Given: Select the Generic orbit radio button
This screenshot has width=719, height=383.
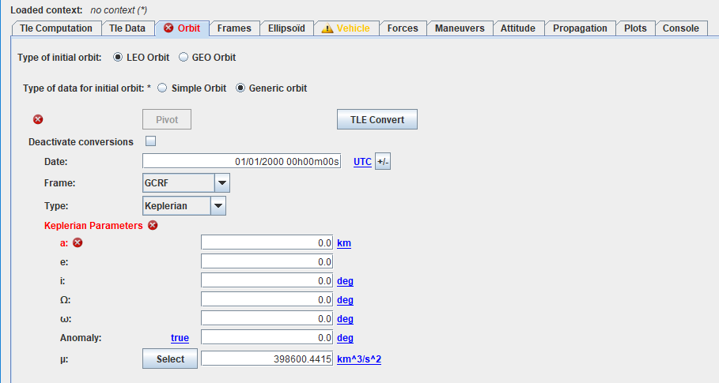Looking at the screenshot, I should (240, 88).
